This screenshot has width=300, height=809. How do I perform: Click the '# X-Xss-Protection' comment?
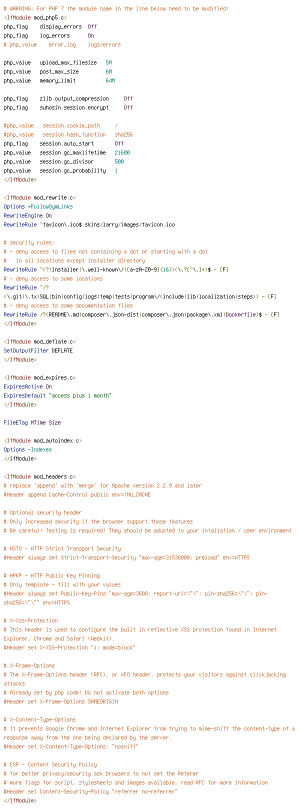(x=32, y=620)
